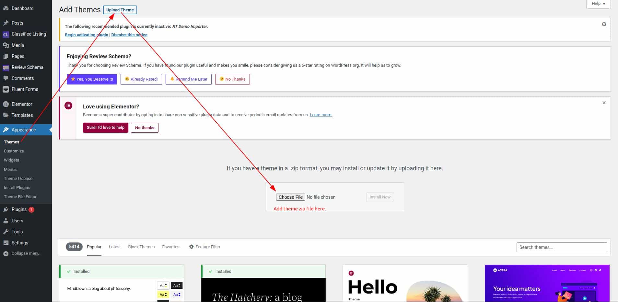The image size is (618, 302).
Task: Select the Block Themes tab
Action: (x=141, y=247)
